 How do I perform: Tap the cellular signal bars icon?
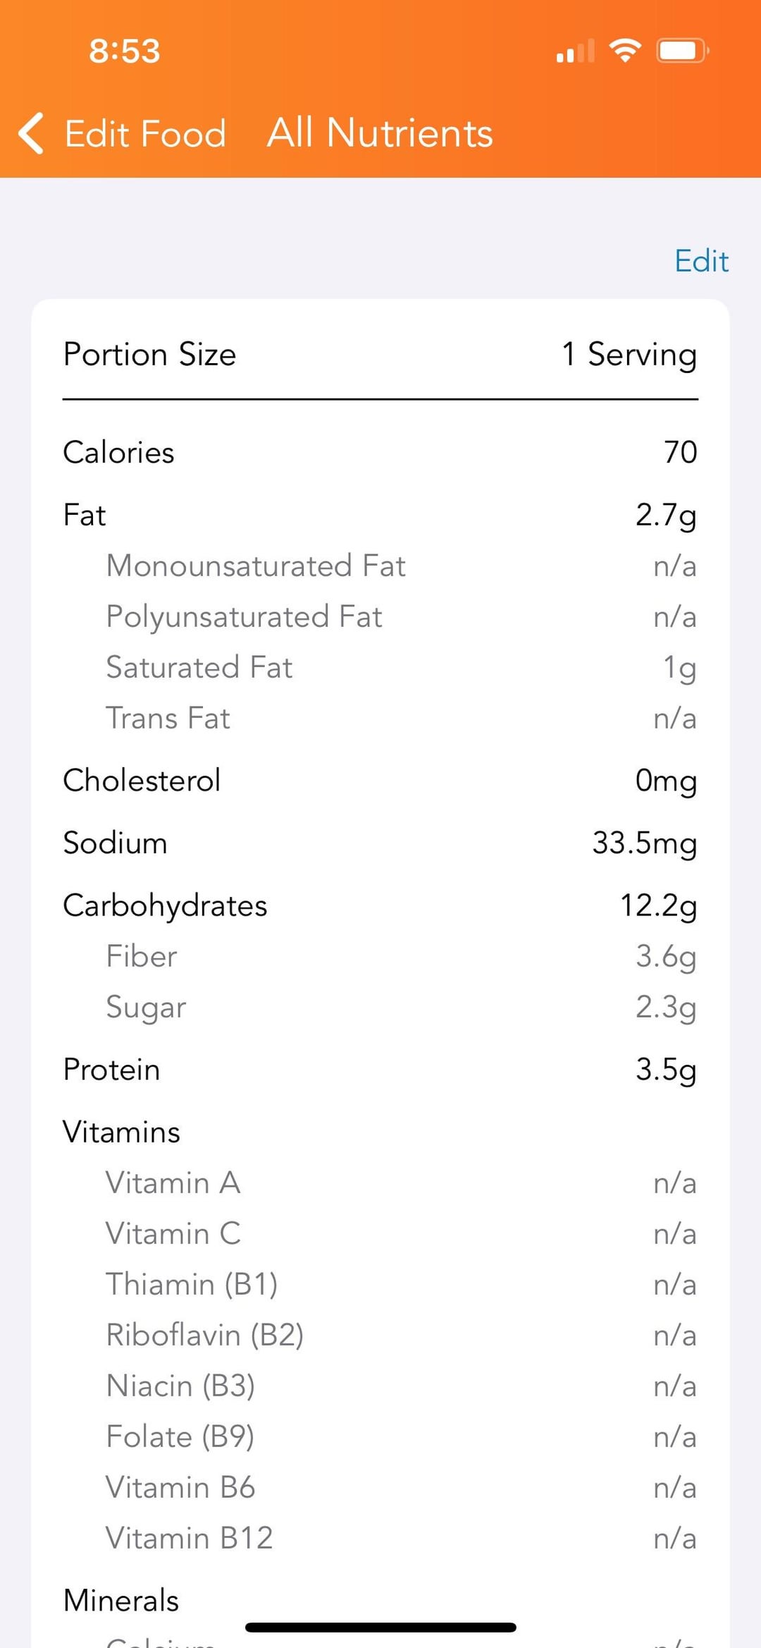(x=575, y=51)
